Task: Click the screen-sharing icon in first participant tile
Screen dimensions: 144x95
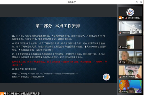Action: [123, 18]
